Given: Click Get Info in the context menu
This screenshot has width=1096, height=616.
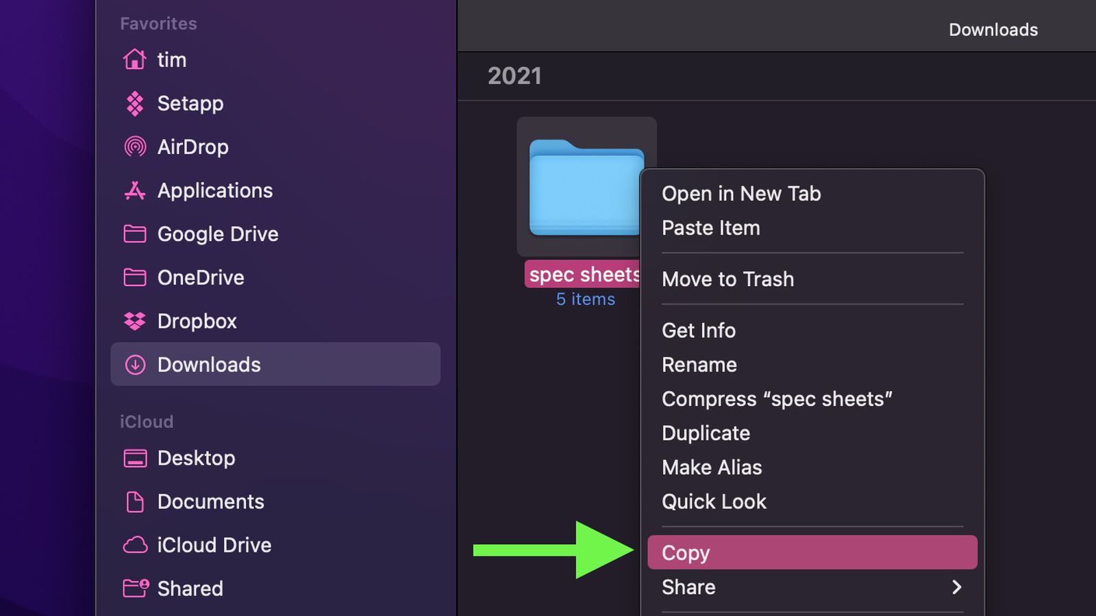Looking at the screenshot, I should click(x=698, y=331).
